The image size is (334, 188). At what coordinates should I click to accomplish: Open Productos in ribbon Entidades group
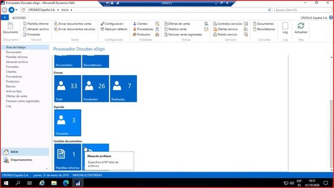[x=141, y=34]
